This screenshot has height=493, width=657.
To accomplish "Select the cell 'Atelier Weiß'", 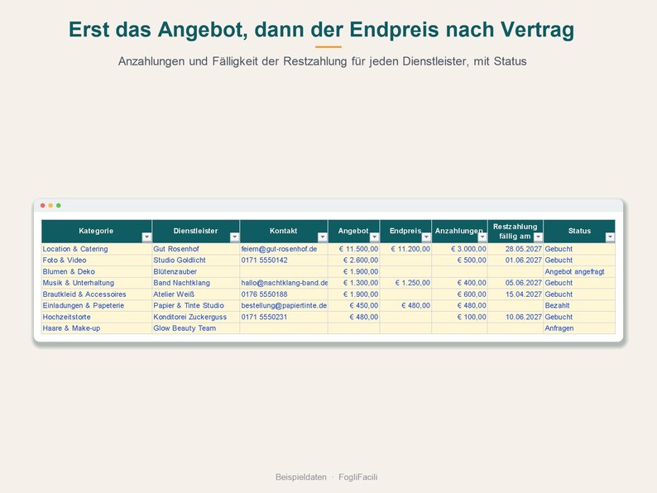I will (x=196, y=294).
